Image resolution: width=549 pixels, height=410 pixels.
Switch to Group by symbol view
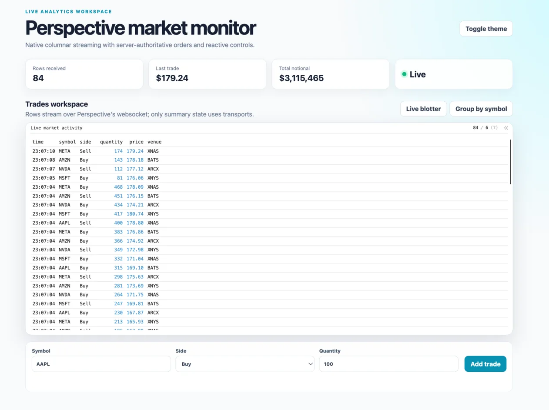[x=481, y=109]
